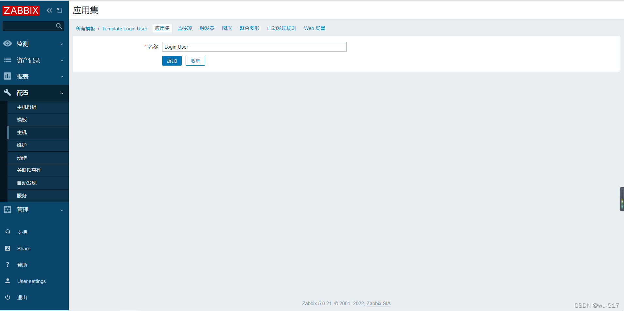This screenshot has width=624, height=311.
Task: Collapse the sidebar with double-chevron icon
Action: click(50, 10)
